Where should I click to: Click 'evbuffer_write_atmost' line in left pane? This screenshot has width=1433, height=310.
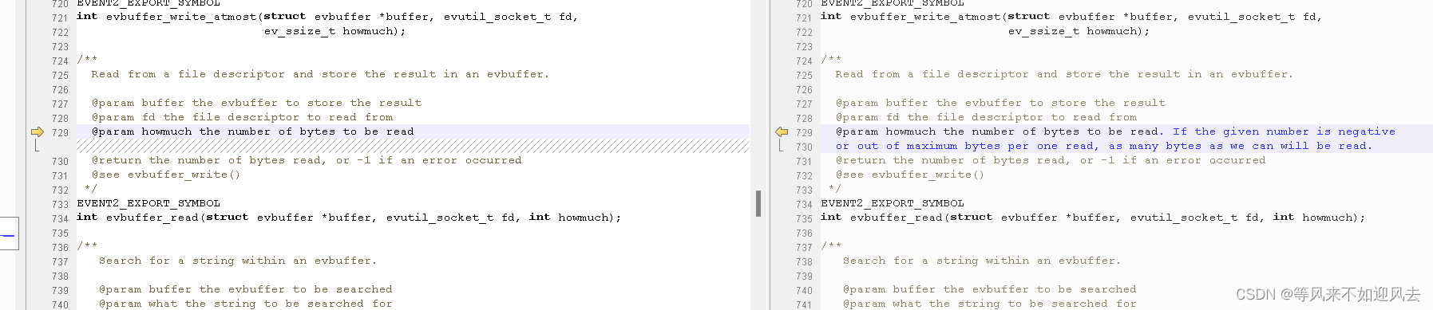(327, 16)
